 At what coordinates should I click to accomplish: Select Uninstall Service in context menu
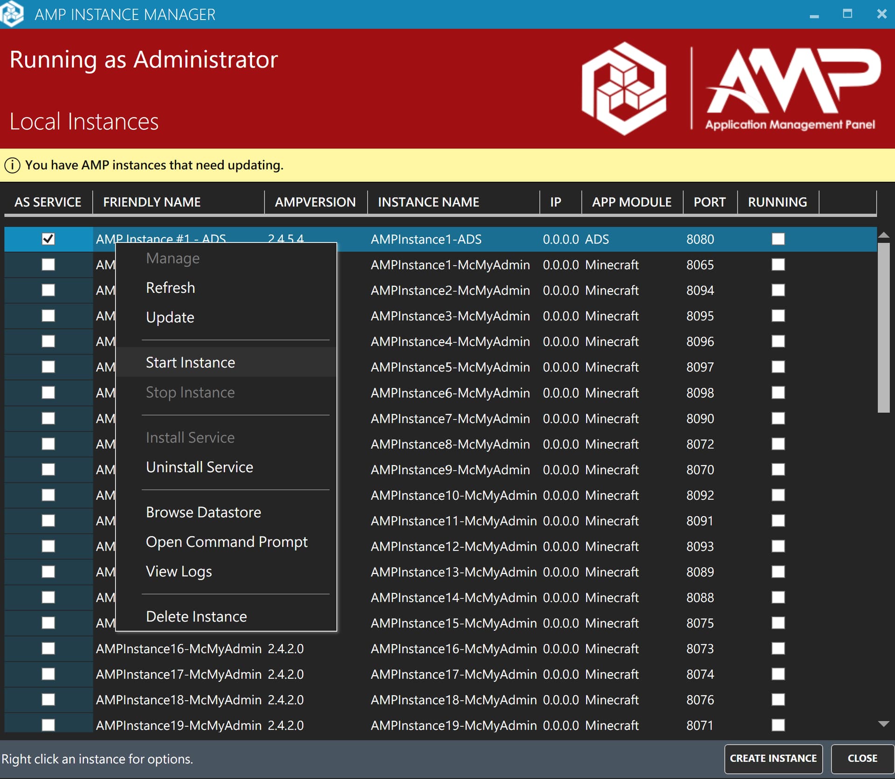226,467
